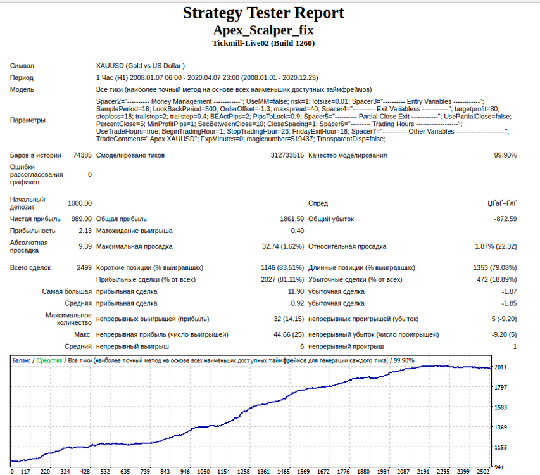Click the "Относительная просадка" label
The image size is (540, 475).
(347, 246)
